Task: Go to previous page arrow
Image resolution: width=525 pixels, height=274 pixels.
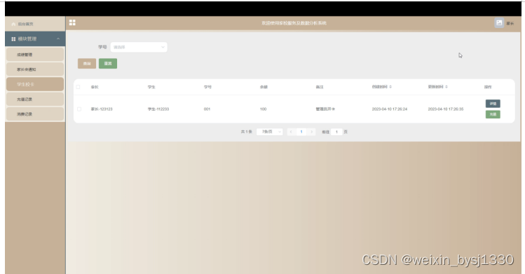Action: [x=291, y=132]
